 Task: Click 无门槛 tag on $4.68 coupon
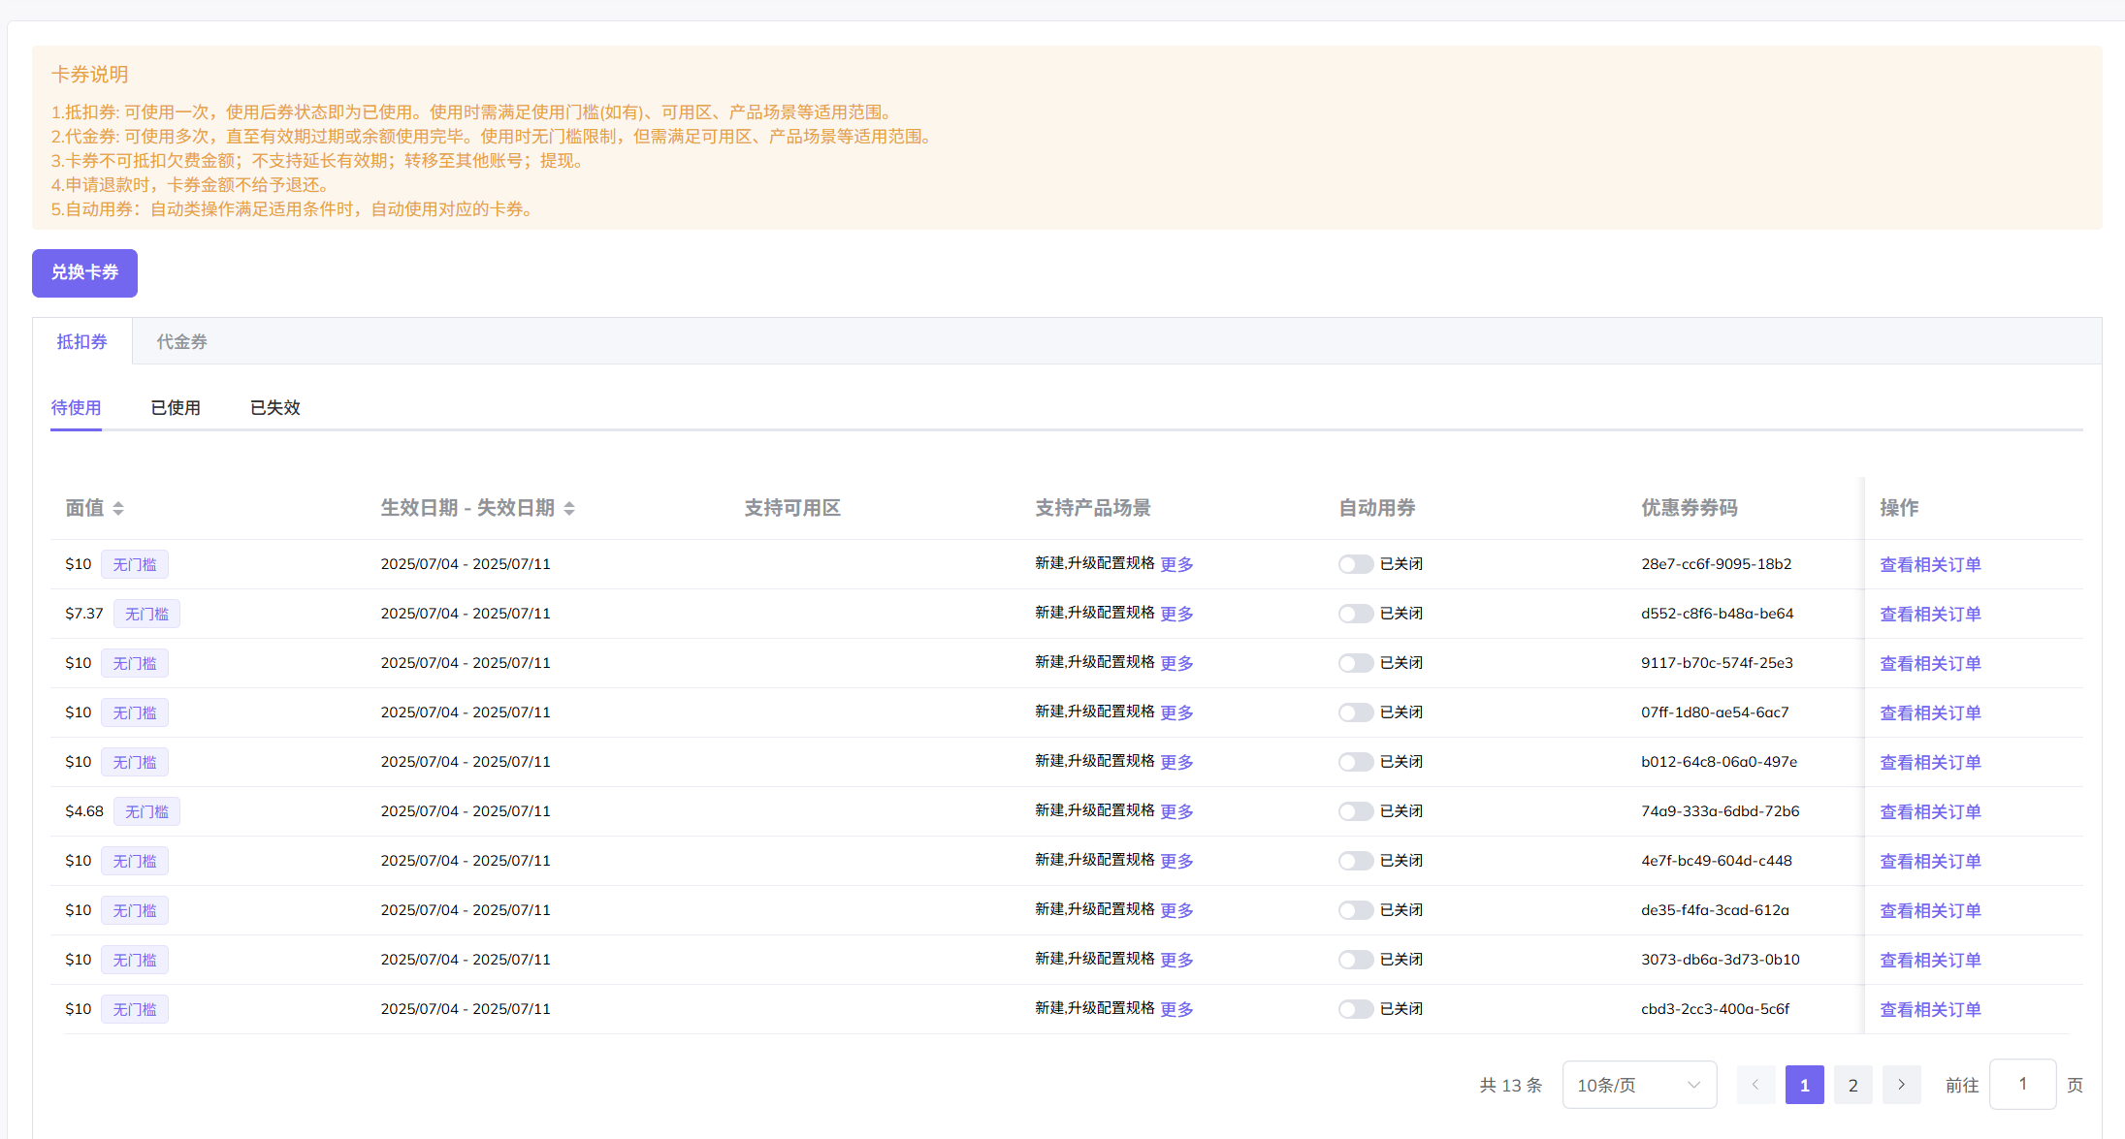click(x=146, y=811)
